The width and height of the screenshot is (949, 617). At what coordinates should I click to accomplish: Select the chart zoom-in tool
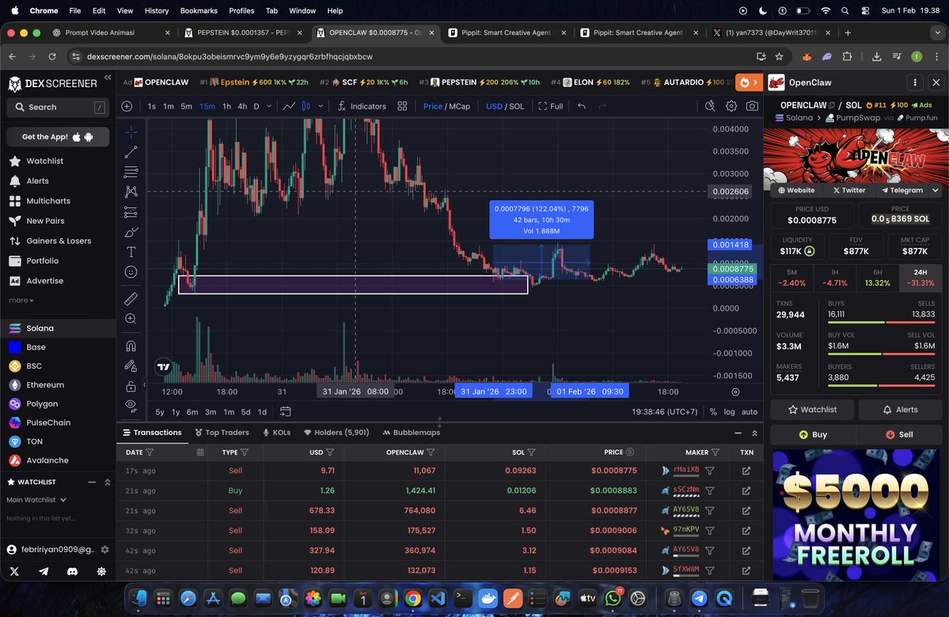point(131,319)
